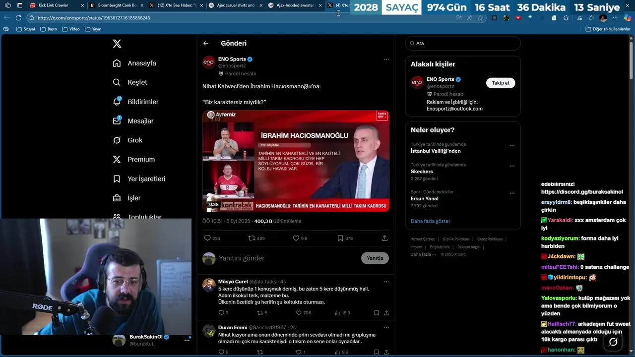View stats of Mösyö Curel reply 15 B
The width and height of the screenshot is (635, 357).
coord(343,313)
